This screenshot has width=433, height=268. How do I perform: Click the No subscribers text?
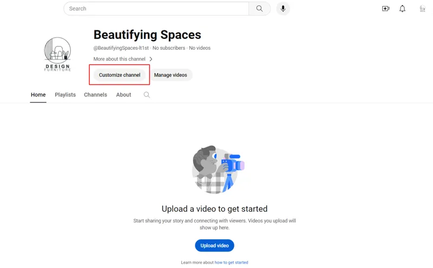pos(169,48)
